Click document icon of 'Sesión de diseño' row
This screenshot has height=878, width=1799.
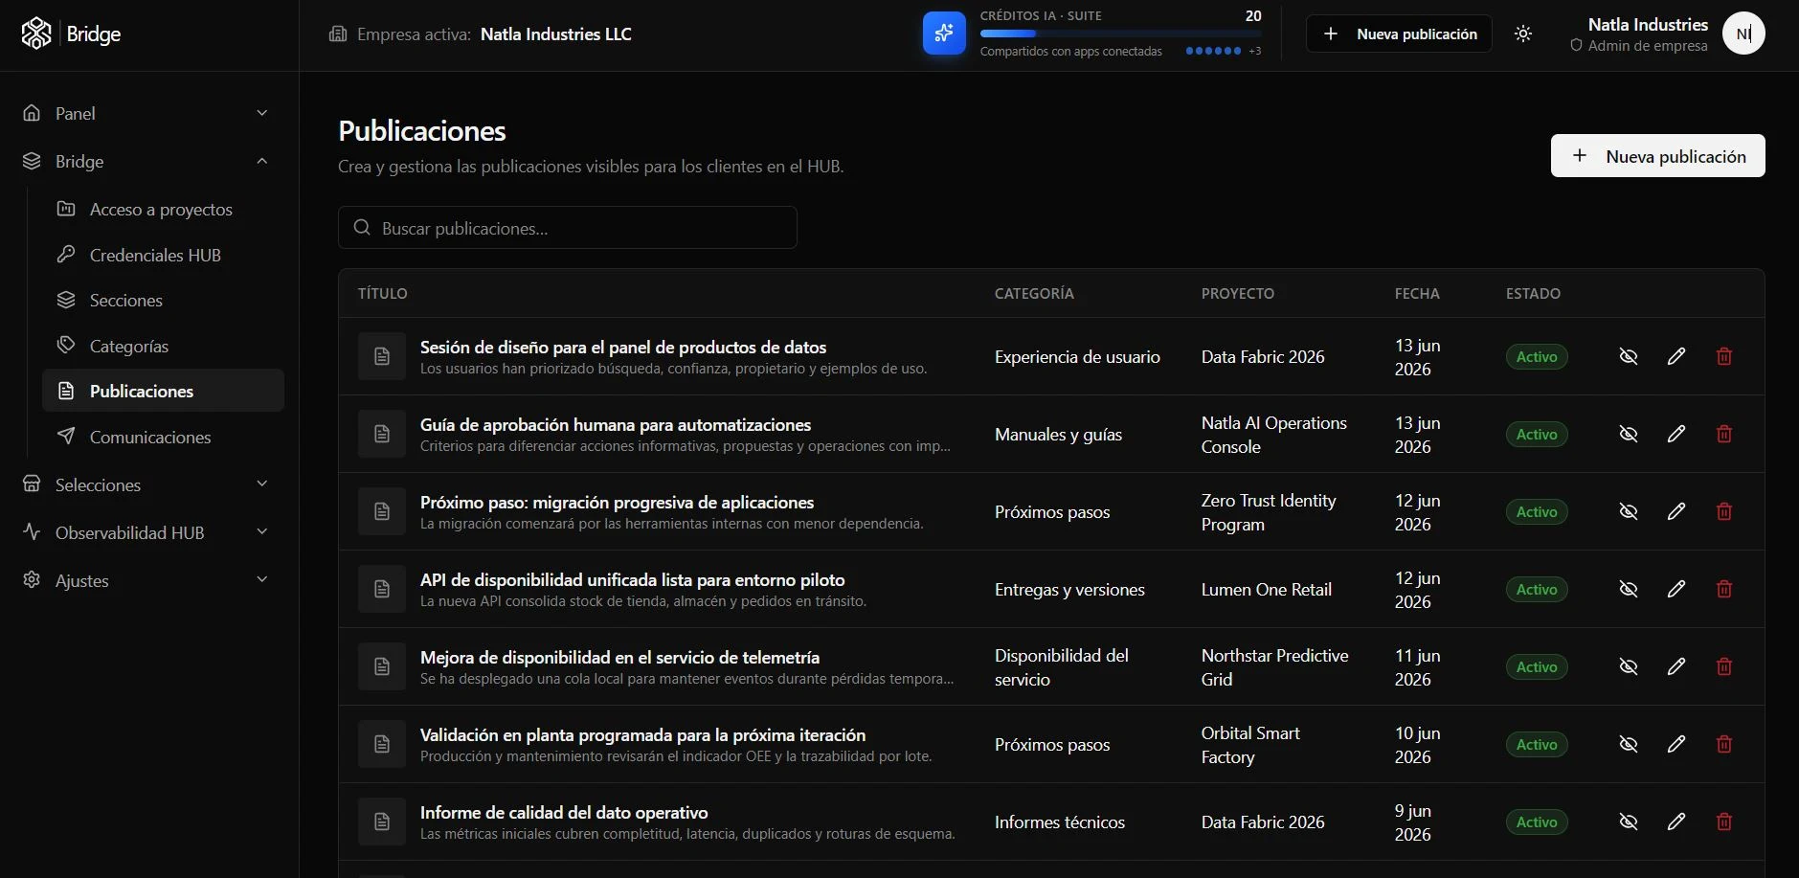coord(382,356)
